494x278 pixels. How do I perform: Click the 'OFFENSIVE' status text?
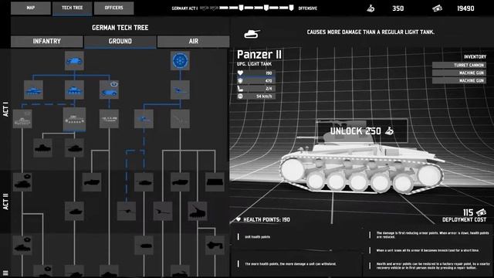coord(307,8)
